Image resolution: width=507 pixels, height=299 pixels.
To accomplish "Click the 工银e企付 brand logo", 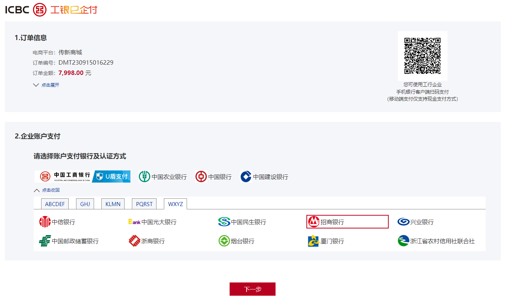I will pyautogui.click(x=74, y=10).
